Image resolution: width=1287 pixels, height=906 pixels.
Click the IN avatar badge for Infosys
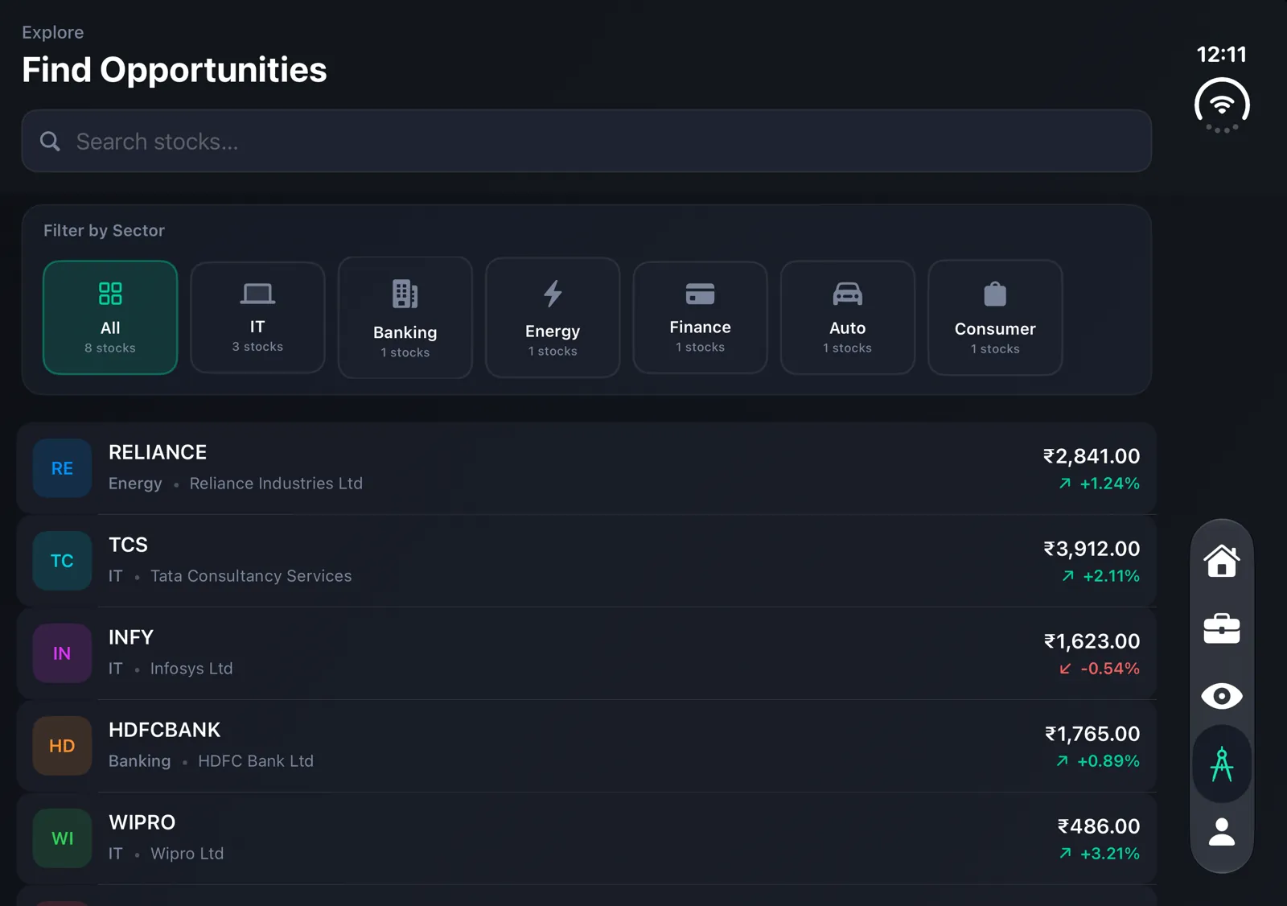62,653
